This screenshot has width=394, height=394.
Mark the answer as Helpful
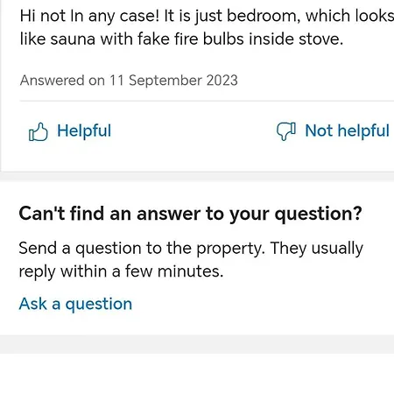[70, 131]
